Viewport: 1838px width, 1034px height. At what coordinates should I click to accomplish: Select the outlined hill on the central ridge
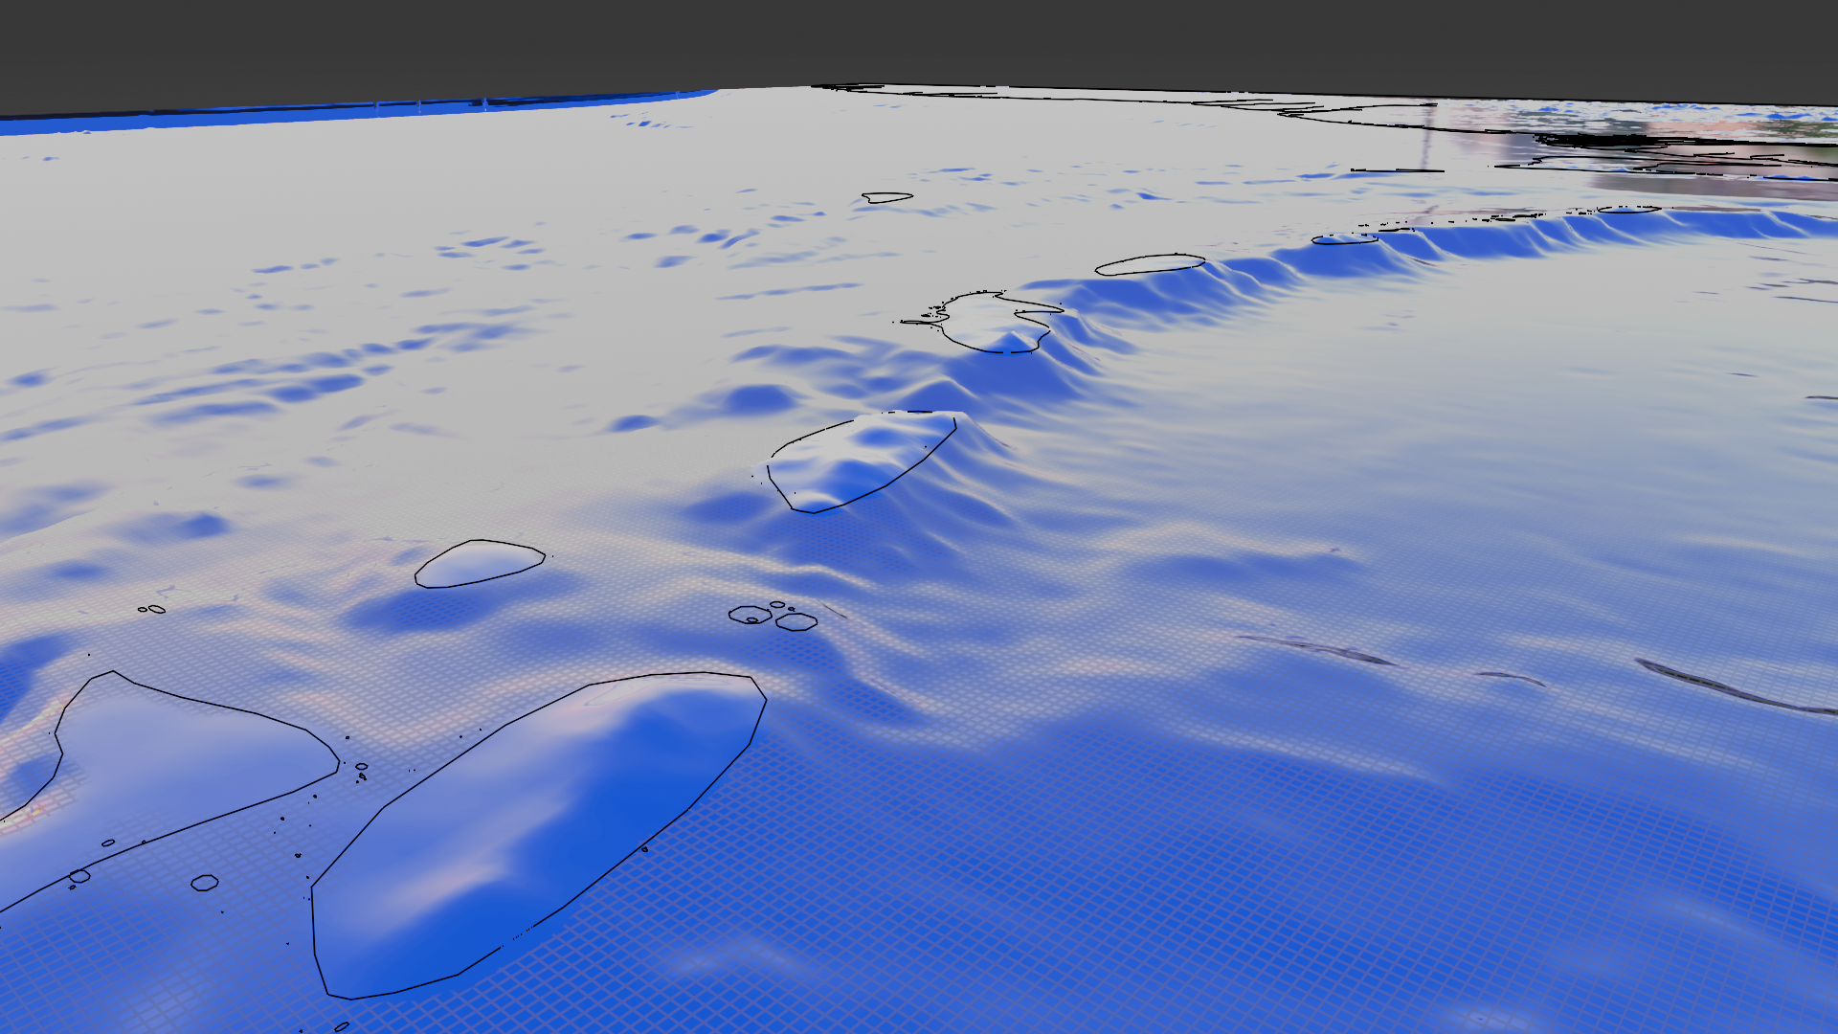click(x=862, y=461)
